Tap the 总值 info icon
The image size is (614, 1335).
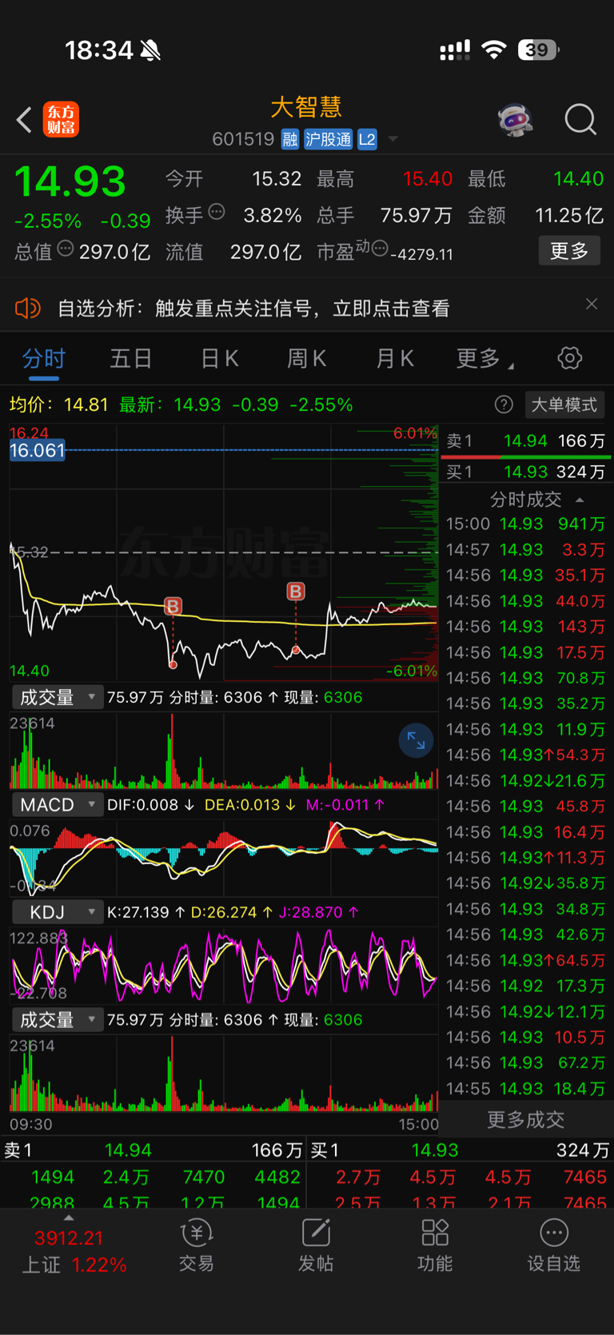(66, 249)
